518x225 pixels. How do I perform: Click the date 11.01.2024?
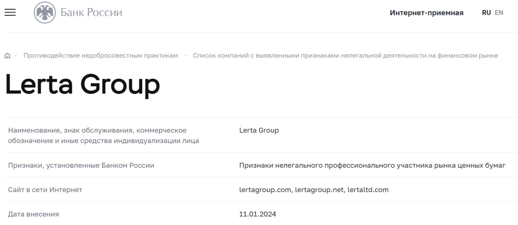tap(257, 214)
